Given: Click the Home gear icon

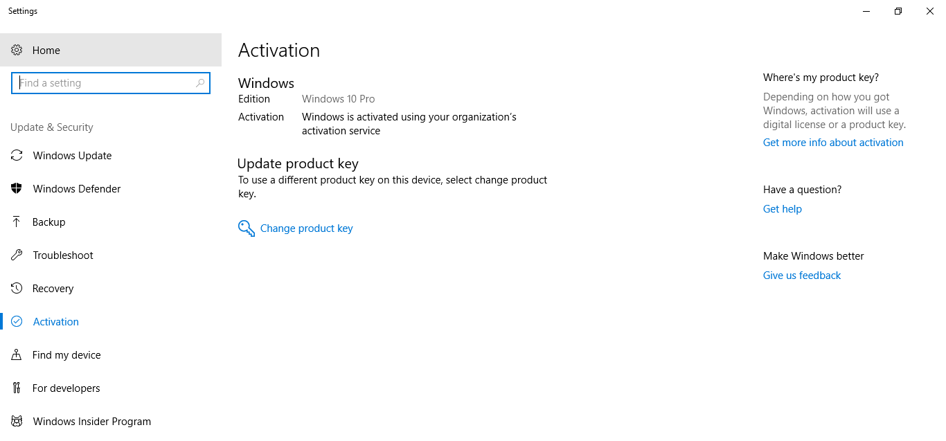Looking at the screenshot, I should 17,51.
